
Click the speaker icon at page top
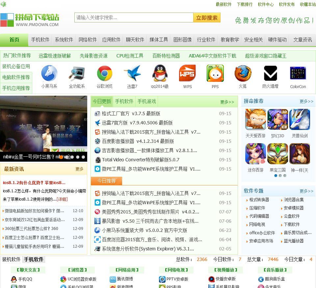pyautogui.click(x=3, y=4)
